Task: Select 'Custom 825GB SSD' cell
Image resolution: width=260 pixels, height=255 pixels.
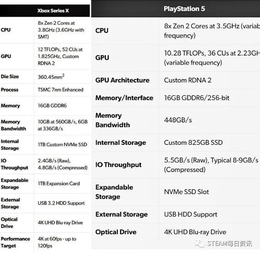Action: click(193, 143)
